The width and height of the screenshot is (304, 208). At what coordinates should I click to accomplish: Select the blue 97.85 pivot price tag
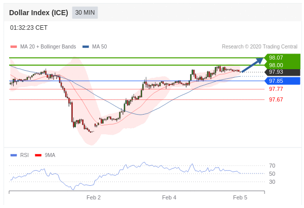(281, 81)
